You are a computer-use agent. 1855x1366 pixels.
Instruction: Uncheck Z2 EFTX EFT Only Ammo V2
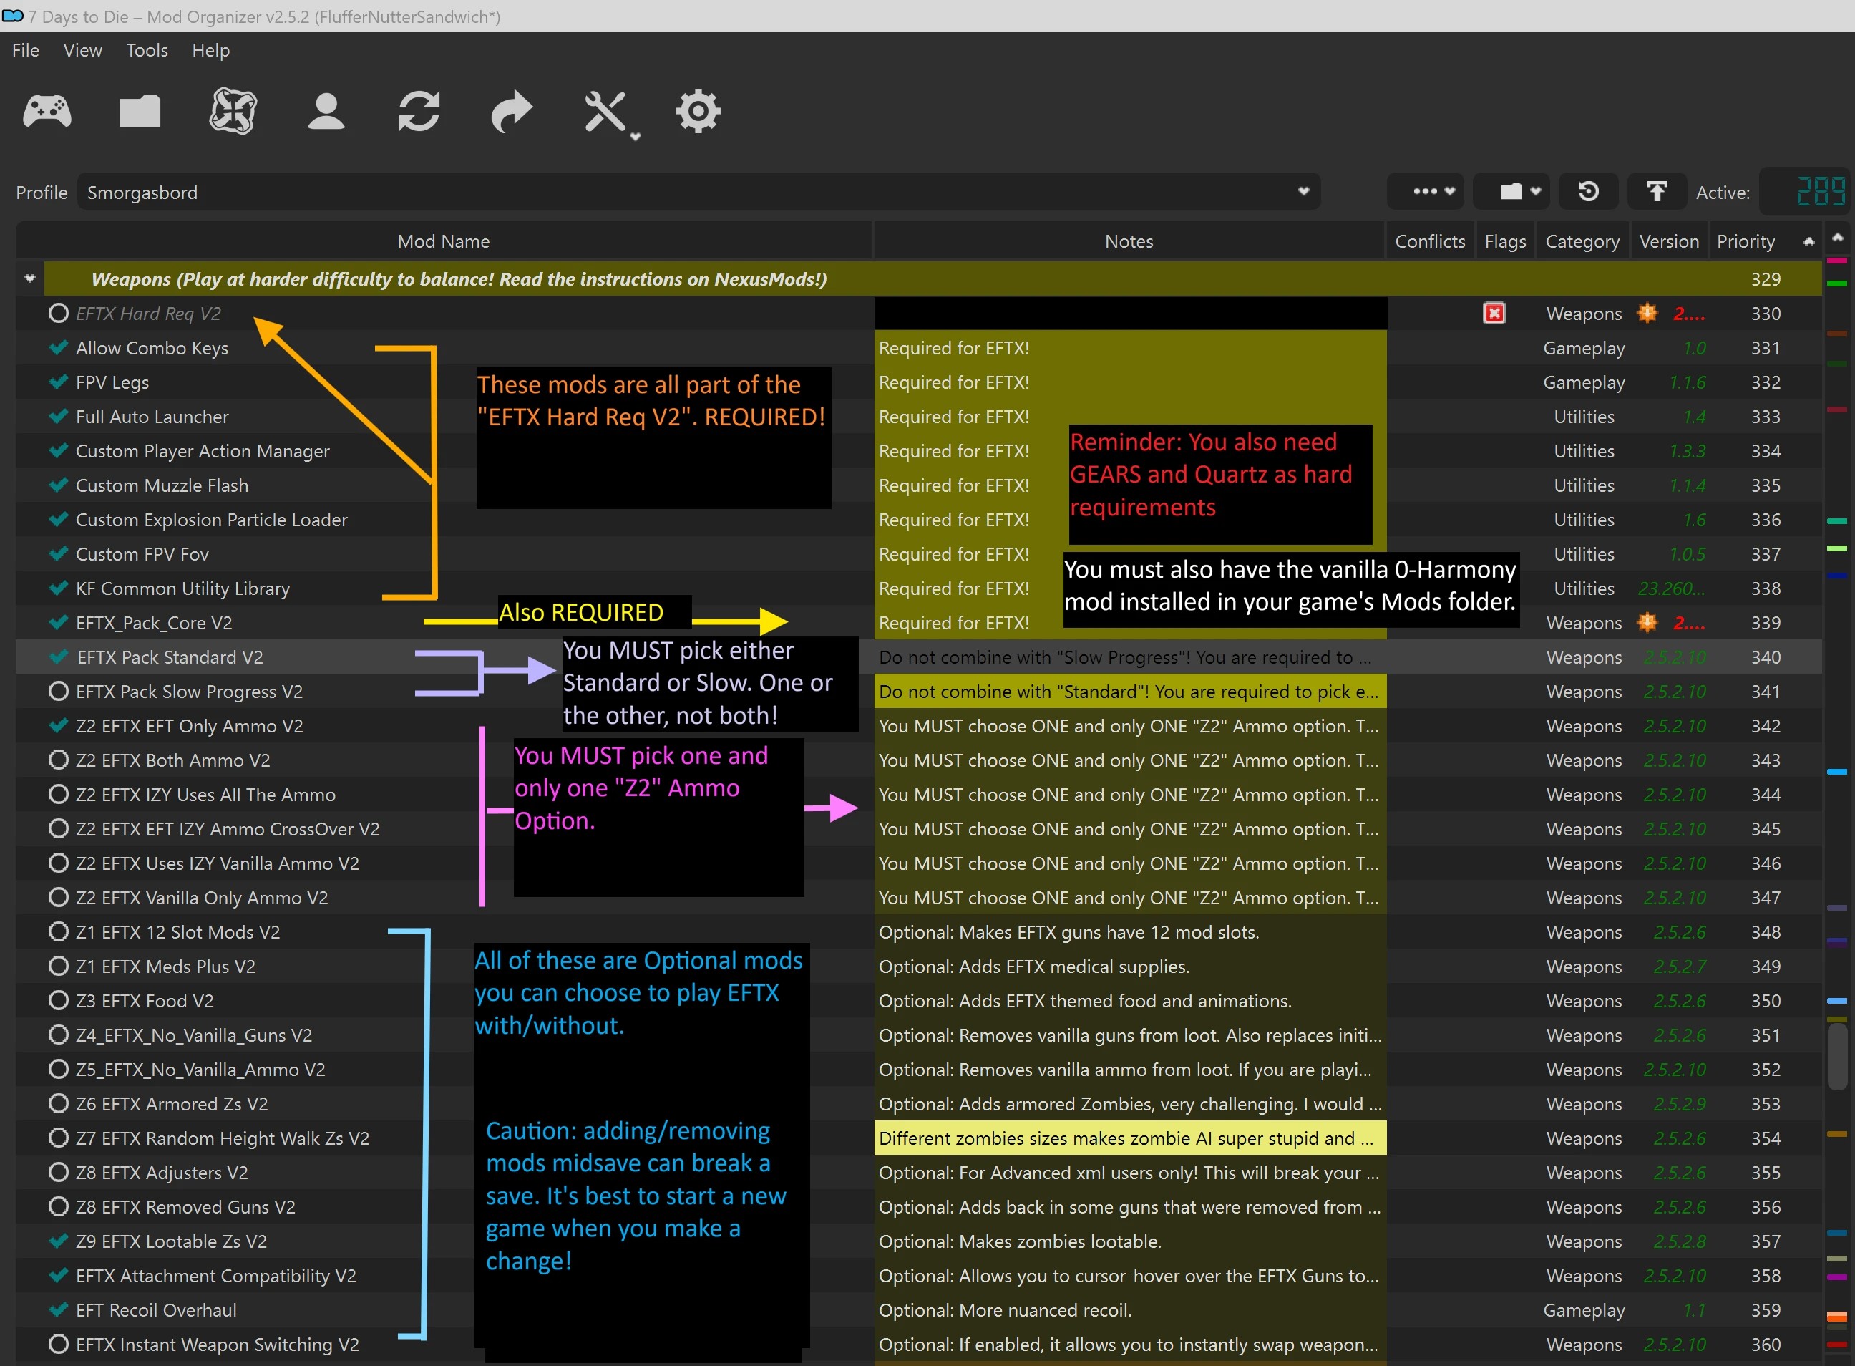tap(59, 726)
